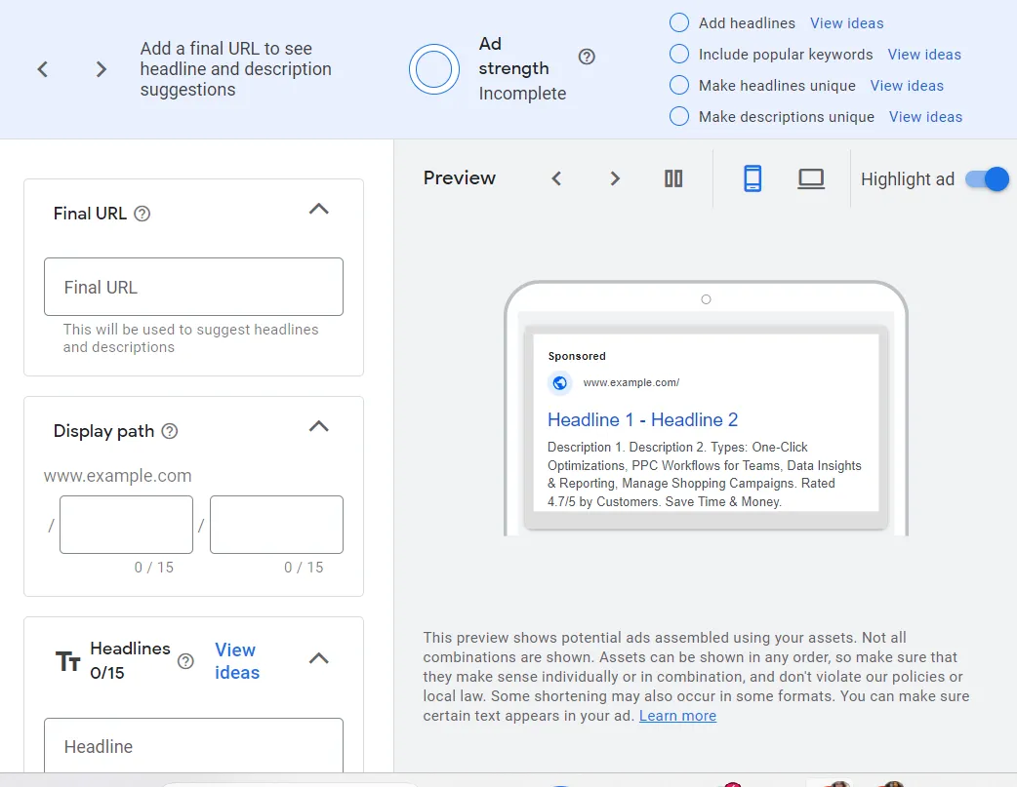Open Final URL help icon
The height and width of the screenshot is (787, 1017).
[142, 214]
